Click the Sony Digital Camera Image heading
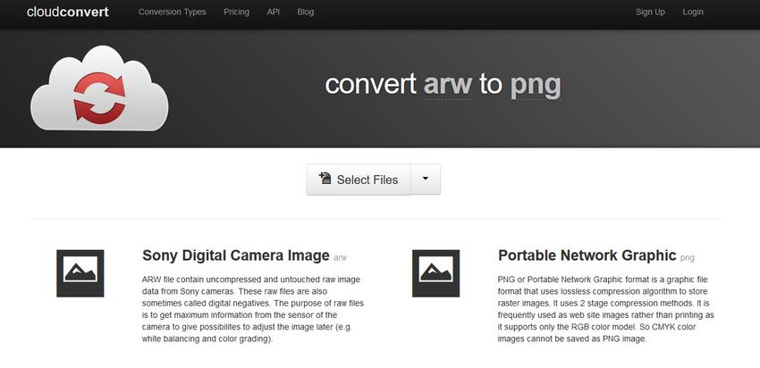This screenshot has height=368, width=760. 235,255
